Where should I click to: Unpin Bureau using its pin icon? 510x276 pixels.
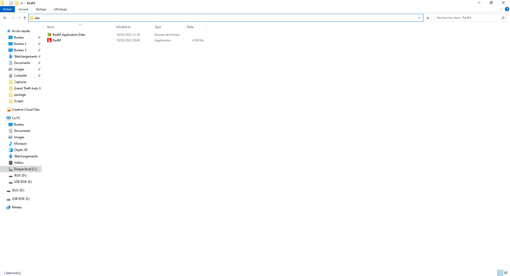pos(39,37)
